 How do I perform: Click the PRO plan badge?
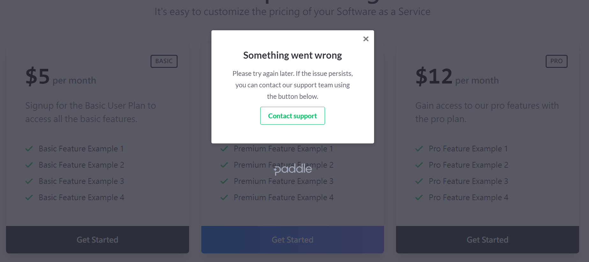click(x=556, y=61)
